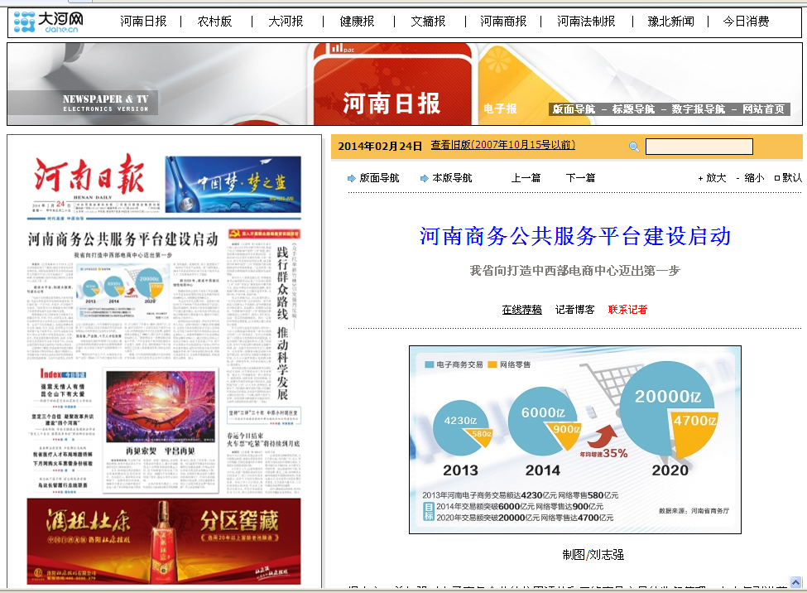Open the 河南日报 tab in top menu
807x593 pixels.
pyautogui.click(x=143, y=22)
